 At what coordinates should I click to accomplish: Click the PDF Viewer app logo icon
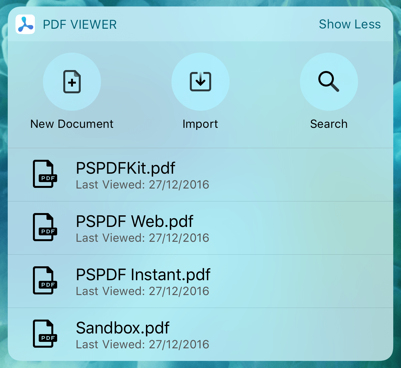25,25
